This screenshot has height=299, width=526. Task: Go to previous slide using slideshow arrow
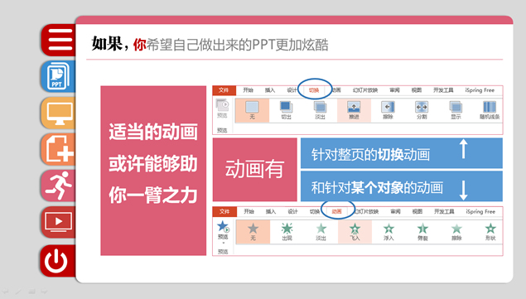point(5,292)
